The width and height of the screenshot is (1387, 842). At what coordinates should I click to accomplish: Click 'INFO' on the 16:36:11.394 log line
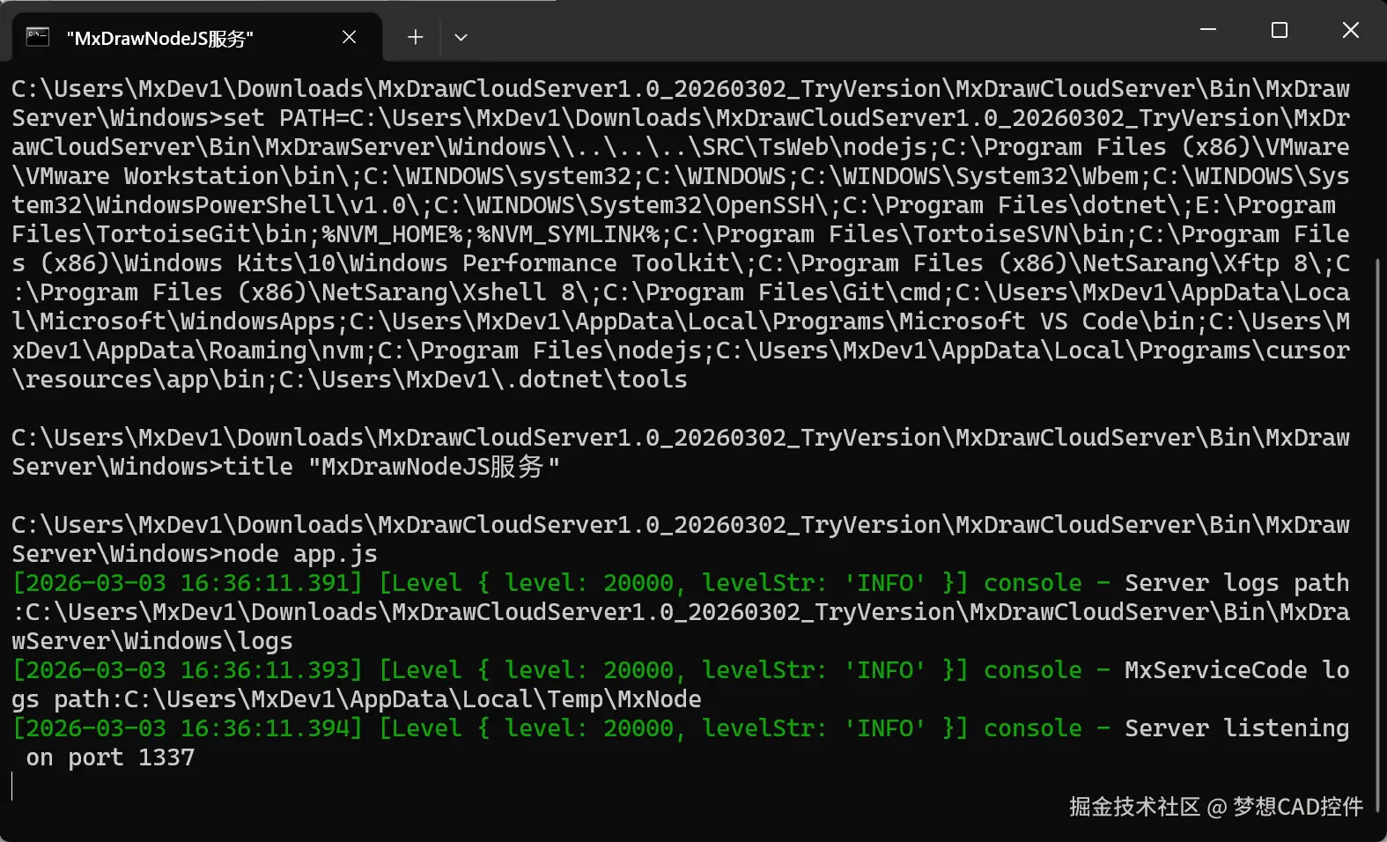point(885,728)
